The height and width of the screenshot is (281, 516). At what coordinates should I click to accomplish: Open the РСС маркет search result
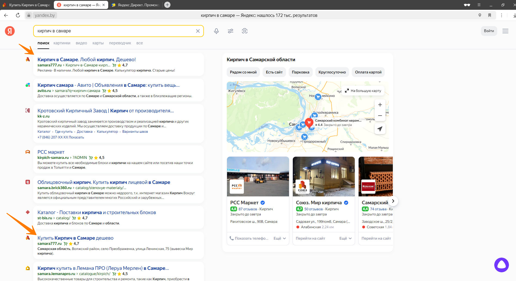pos(51,152)
